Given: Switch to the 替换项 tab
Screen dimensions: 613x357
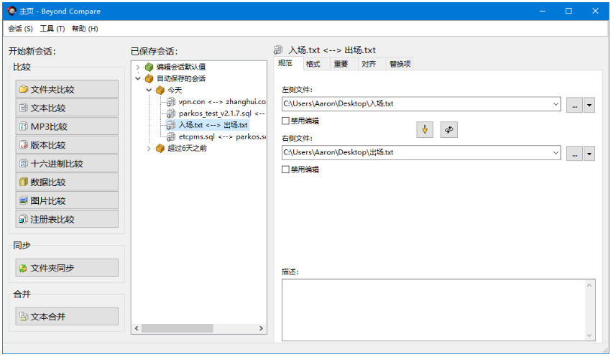Looking at the screenshot, I should tap(400, 64).
